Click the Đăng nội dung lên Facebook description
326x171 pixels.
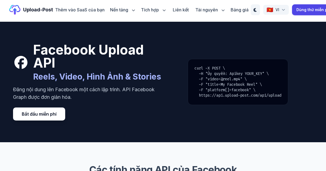click(x=84, y=93)
